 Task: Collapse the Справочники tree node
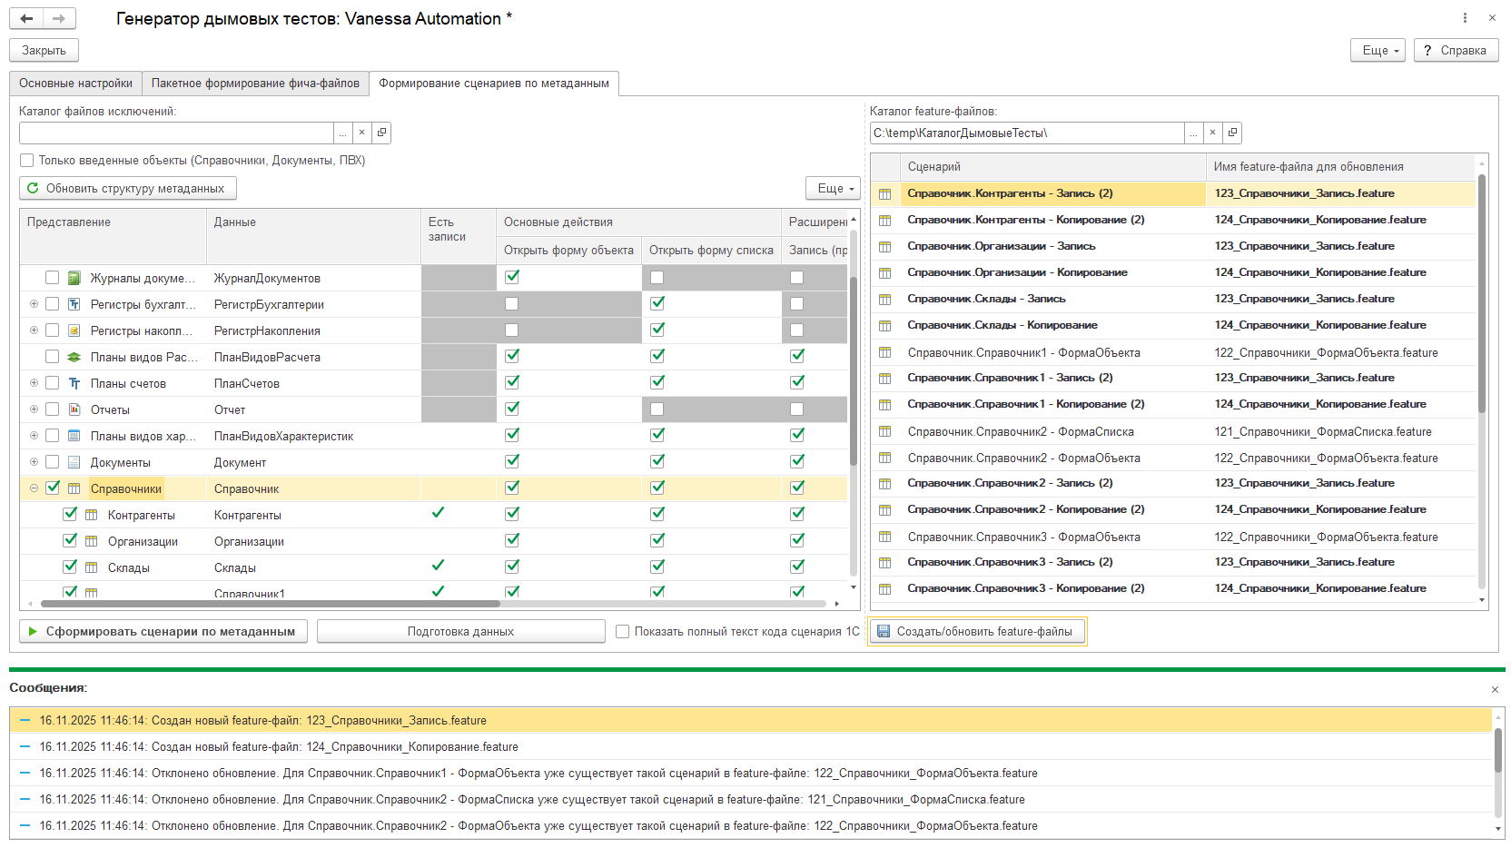pos(34,488)
